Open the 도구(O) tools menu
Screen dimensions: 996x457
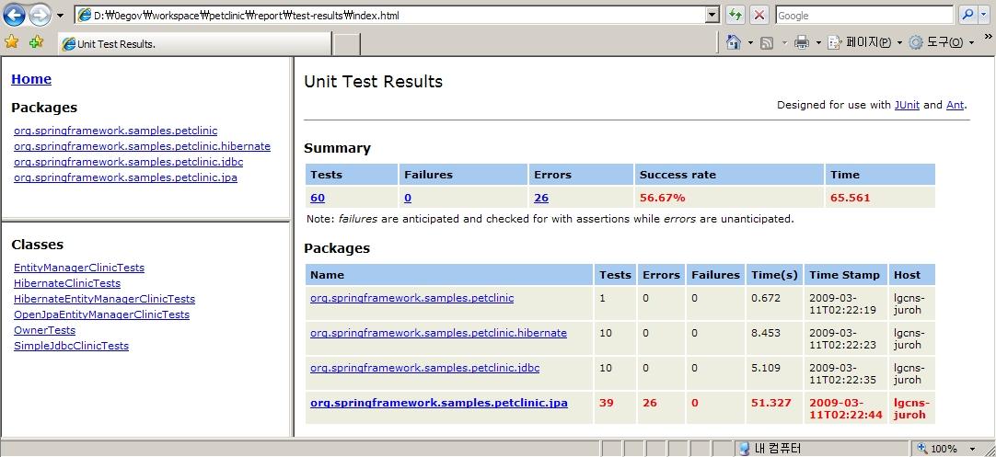(x=939, y=42)
